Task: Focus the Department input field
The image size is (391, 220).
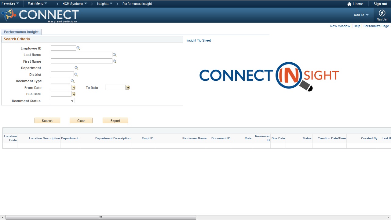Action: pos(62,68)
